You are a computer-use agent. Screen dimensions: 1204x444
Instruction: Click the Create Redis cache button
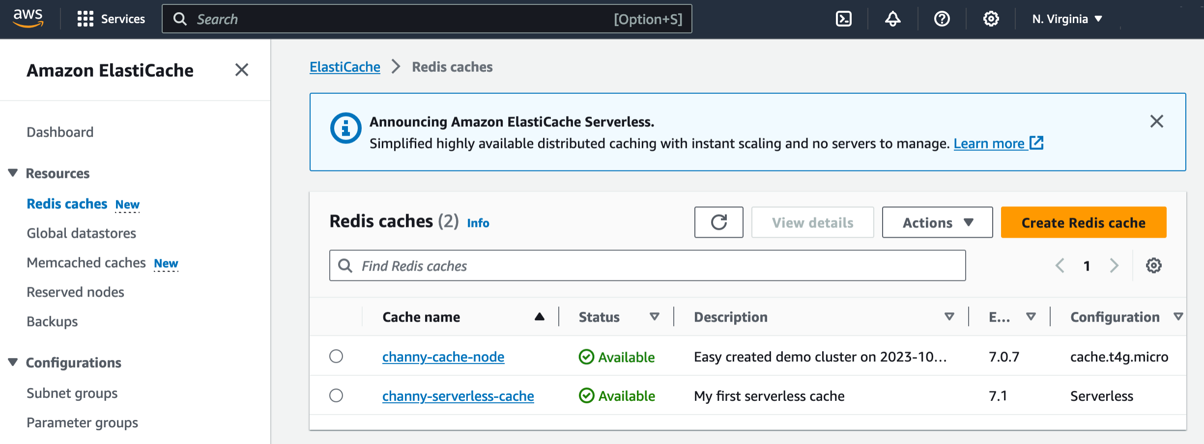coord(1083,222)
